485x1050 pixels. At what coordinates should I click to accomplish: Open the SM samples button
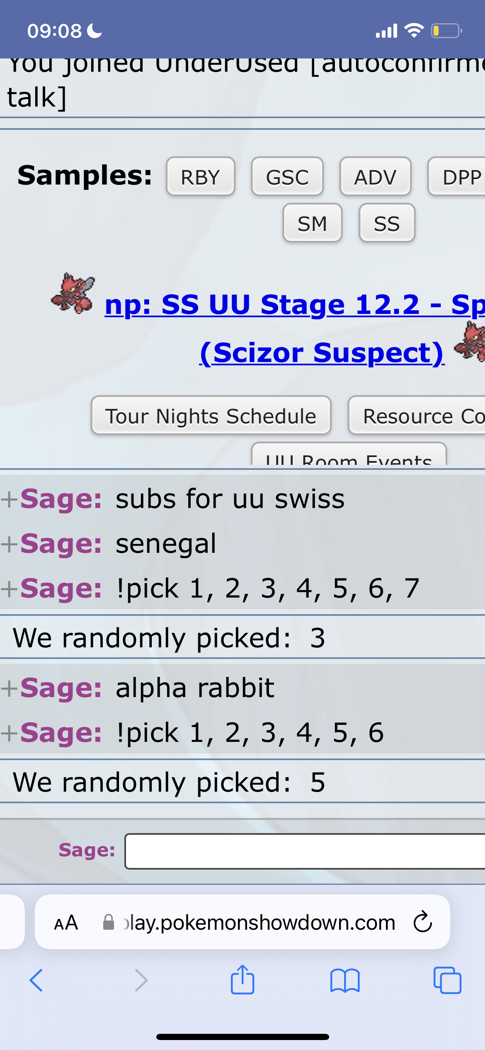[313, 223]
